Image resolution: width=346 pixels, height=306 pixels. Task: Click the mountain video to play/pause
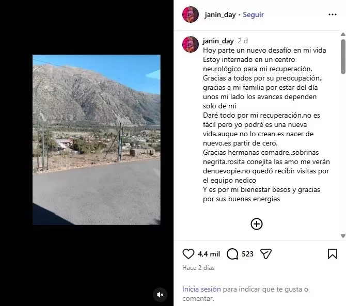97,140
